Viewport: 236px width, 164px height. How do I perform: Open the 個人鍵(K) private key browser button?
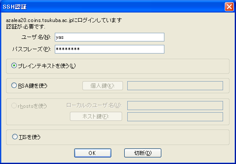(103, 86)
